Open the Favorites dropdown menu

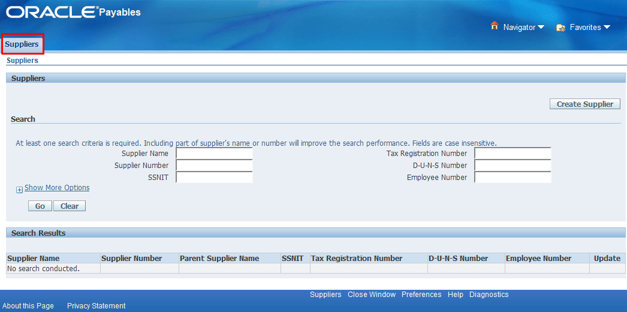590,27
